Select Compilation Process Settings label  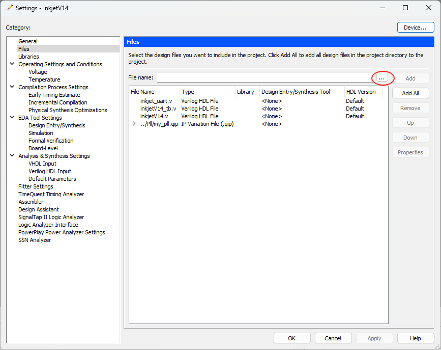pos(53,87)
